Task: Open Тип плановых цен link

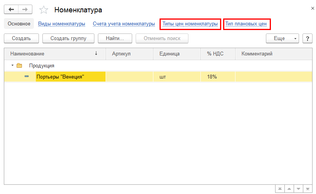Action: pos(246,24)
